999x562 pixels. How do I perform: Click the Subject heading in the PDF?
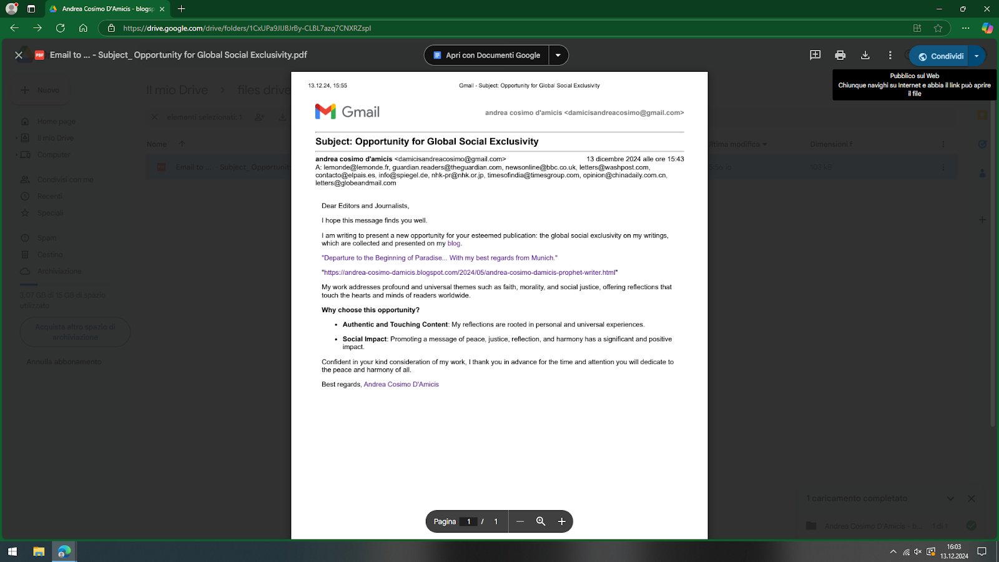[x=427, y=142]
